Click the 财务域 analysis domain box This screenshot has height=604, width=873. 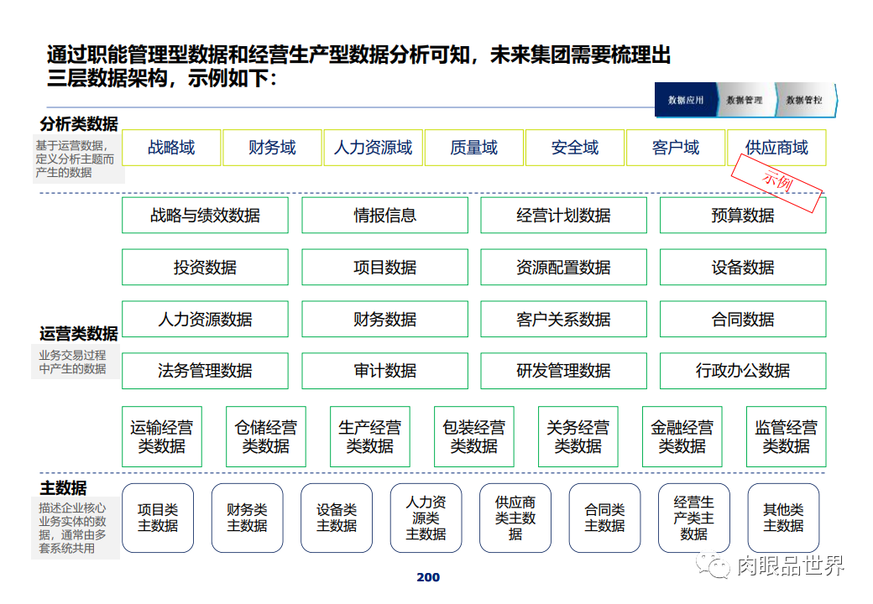tap(272, 148)
